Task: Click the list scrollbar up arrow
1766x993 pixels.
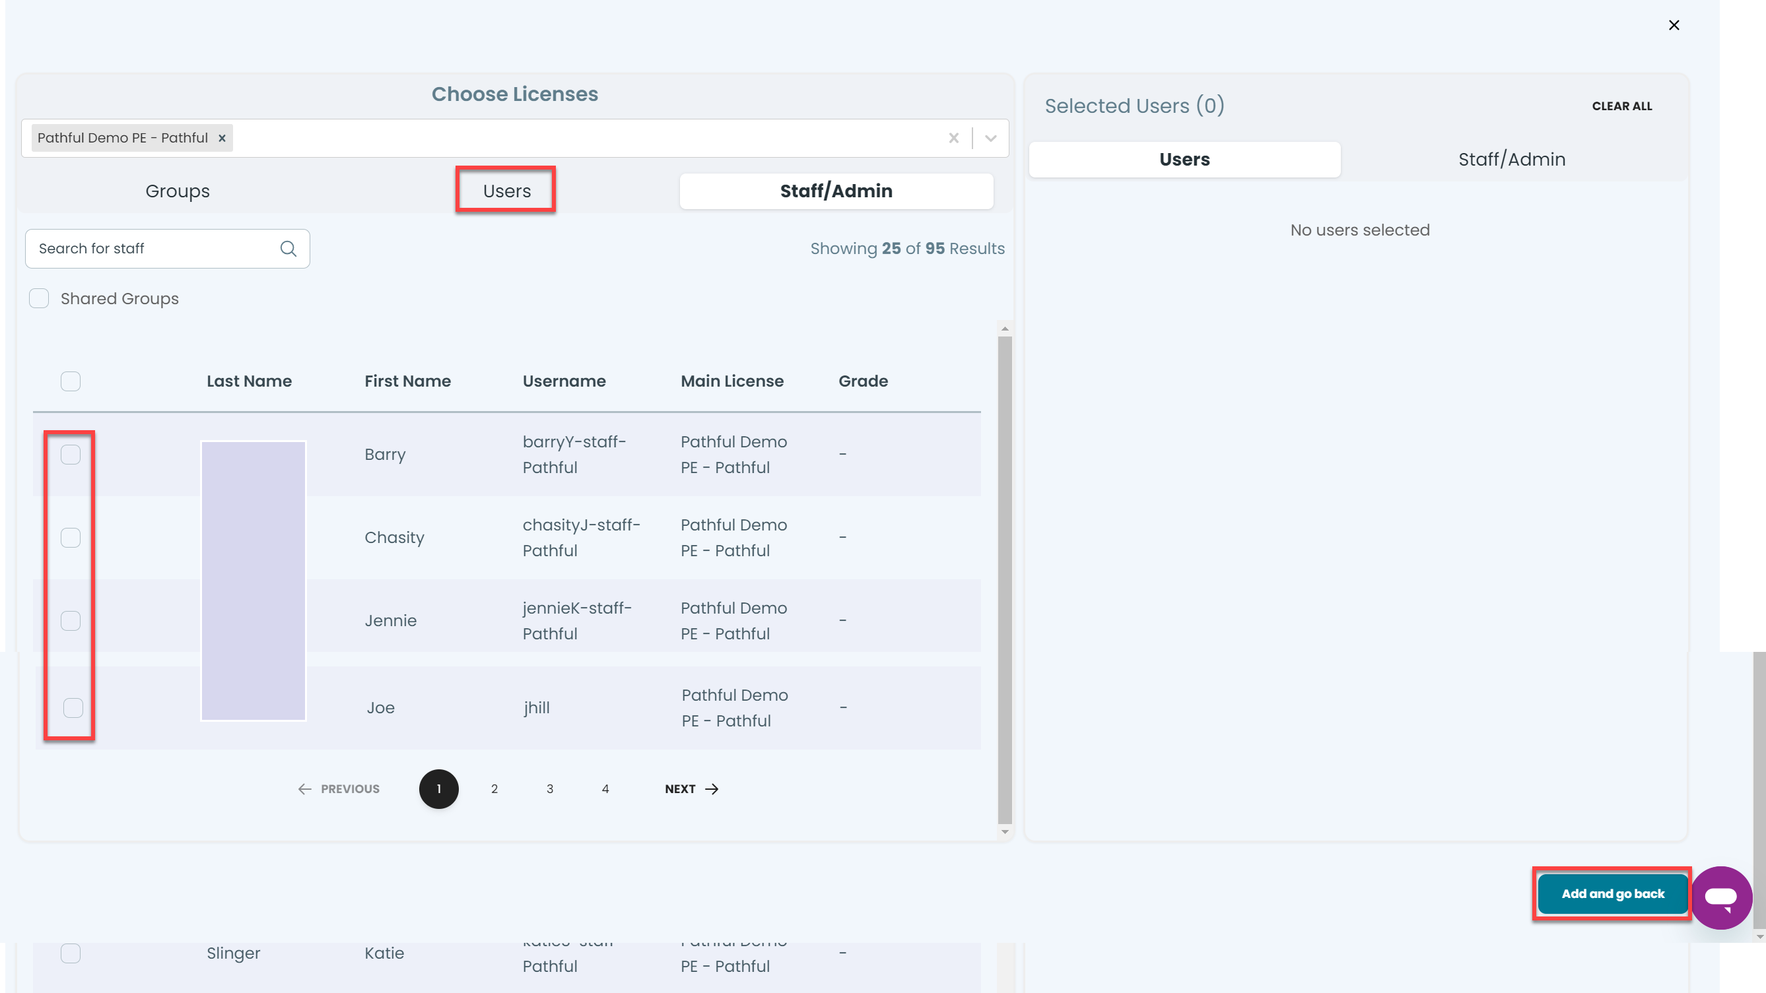Action: point(1005,329)
